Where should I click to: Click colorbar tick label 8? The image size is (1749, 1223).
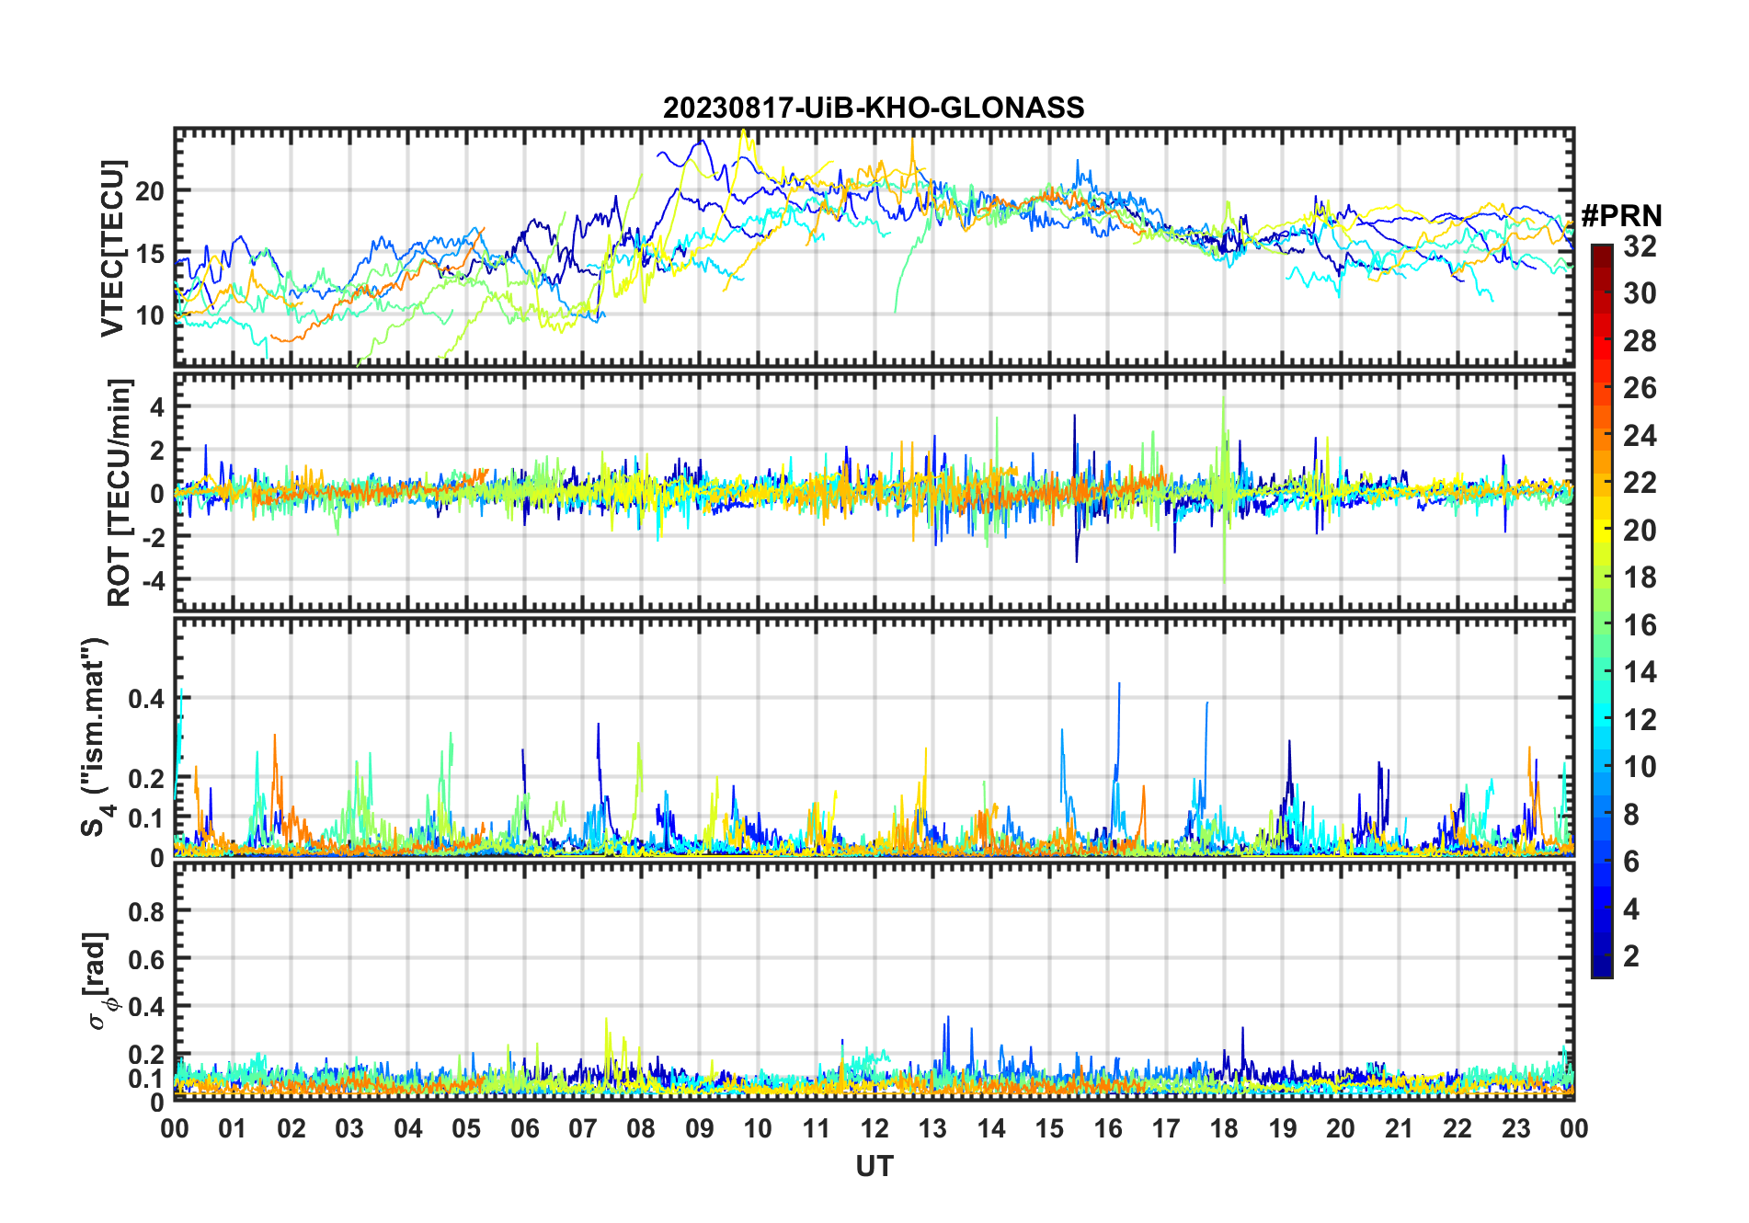click(x=1631, y=815)
